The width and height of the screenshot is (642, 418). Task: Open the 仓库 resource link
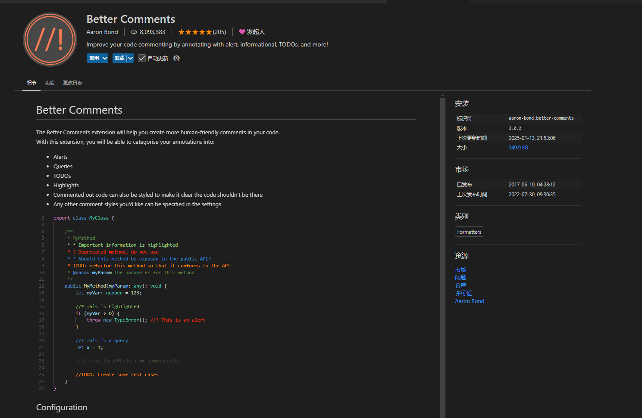pyautogui.click(x=460, y=285)
